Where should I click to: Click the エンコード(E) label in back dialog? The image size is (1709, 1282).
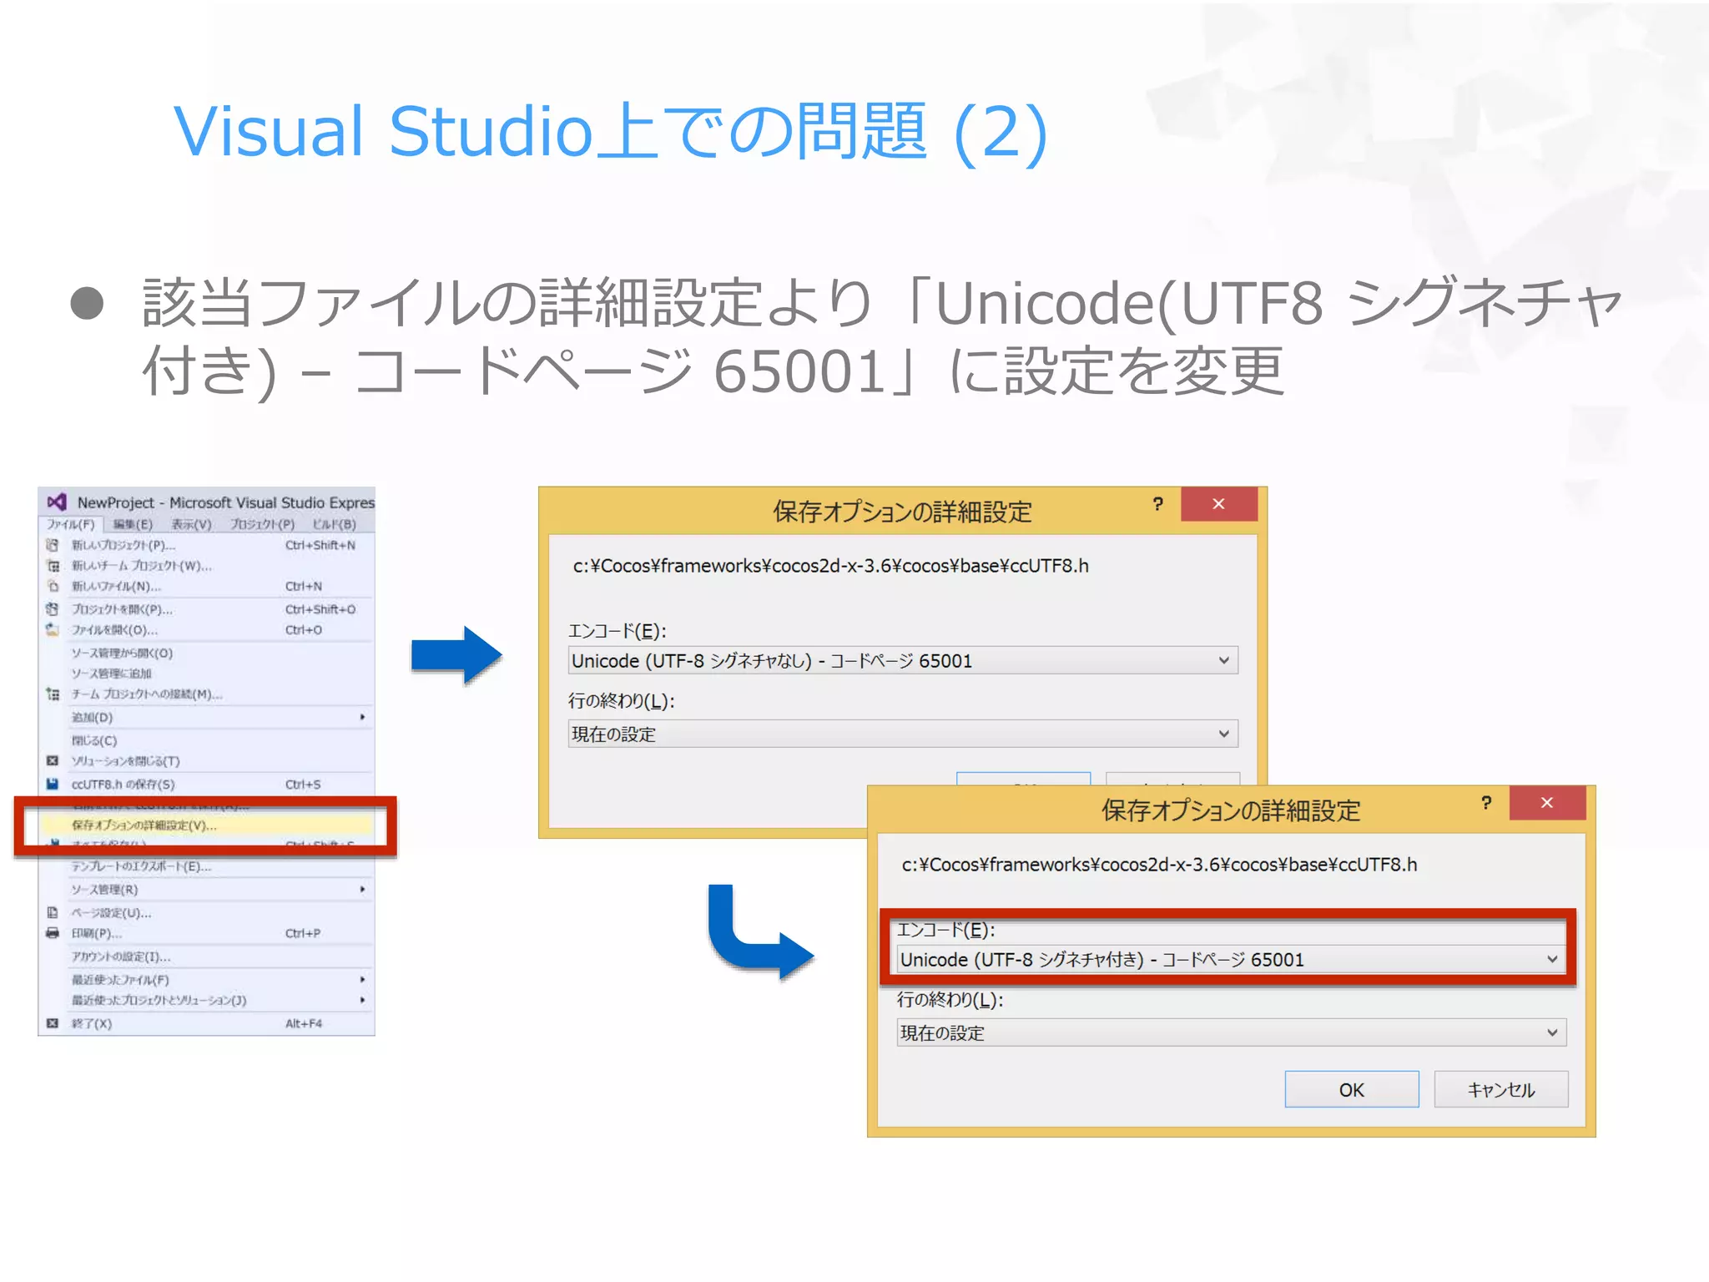617,630
